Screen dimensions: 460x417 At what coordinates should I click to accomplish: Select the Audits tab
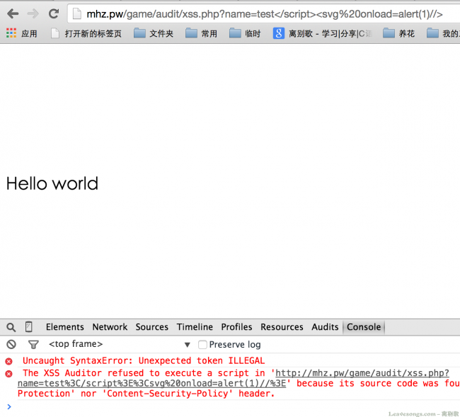(325, 327)
